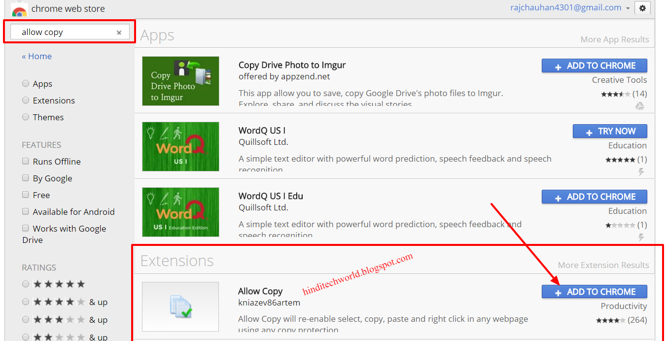This screenshot has width=667, height=341.
Task: Click the star rating of Copy Drive Photo to Imgur
Action: click(x=615, y=94)
